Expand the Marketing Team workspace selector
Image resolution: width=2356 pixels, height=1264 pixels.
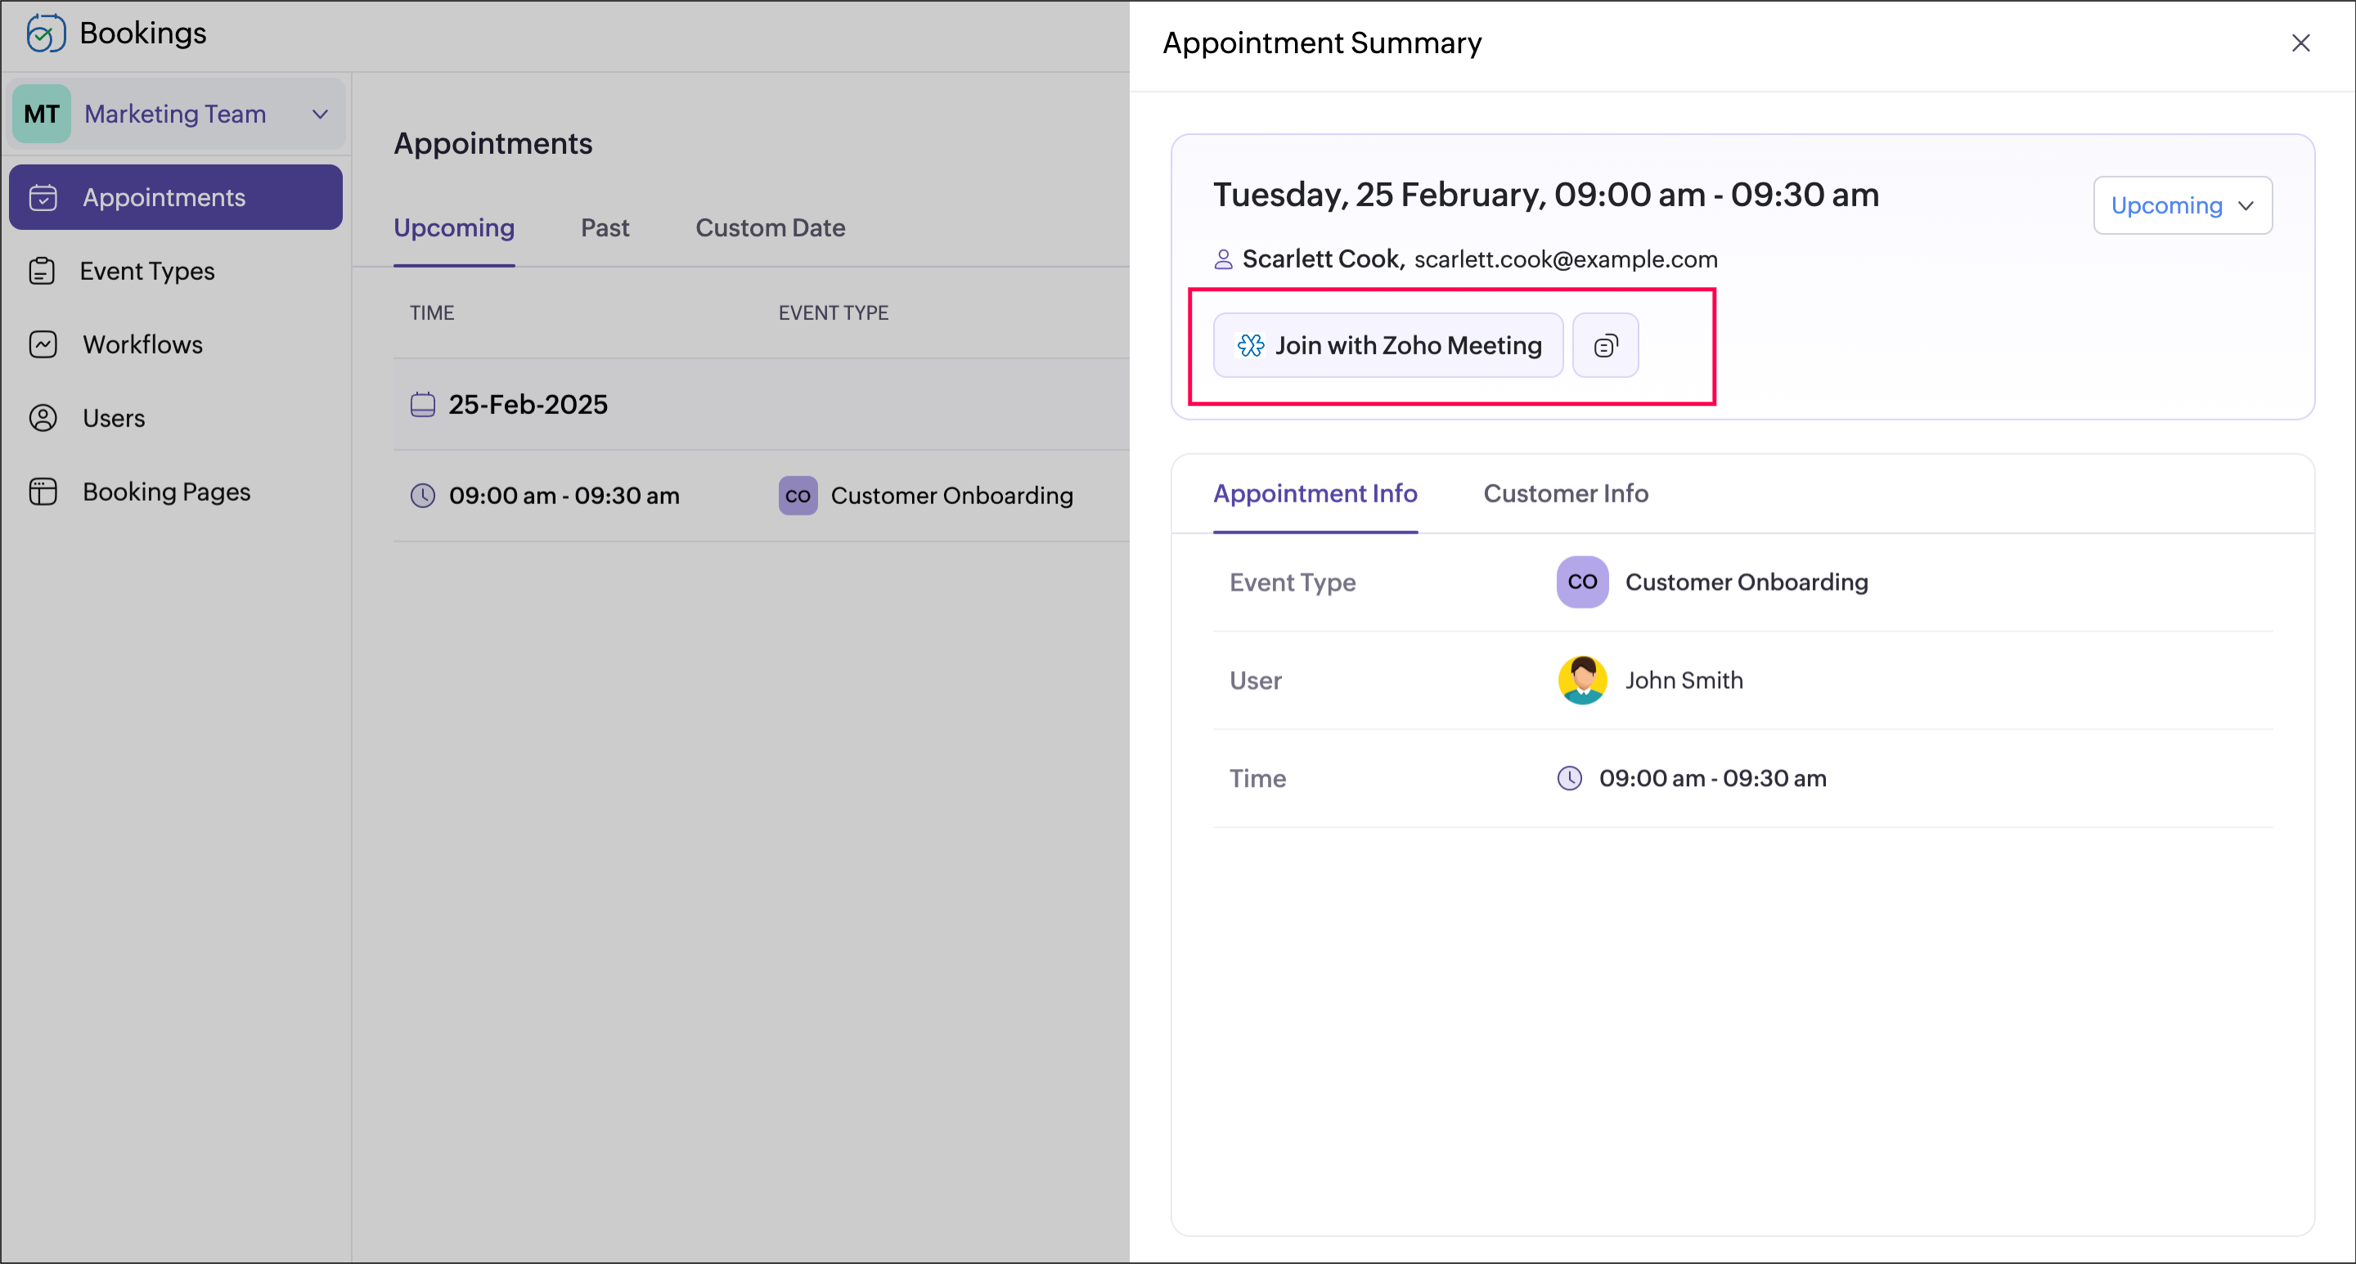(x=319, y=115)
